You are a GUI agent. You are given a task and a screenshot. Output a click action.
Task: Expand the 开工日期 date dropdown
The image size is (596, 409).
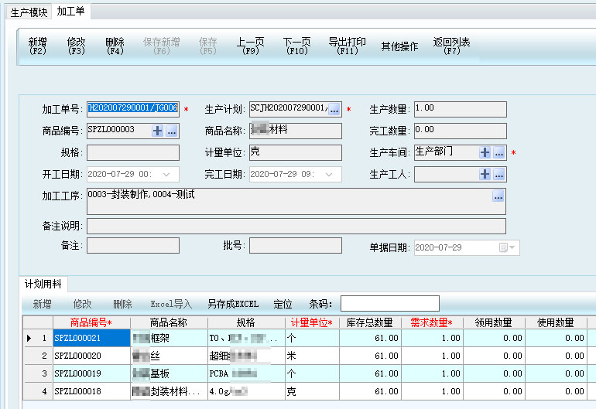click(x=166, y=174)
